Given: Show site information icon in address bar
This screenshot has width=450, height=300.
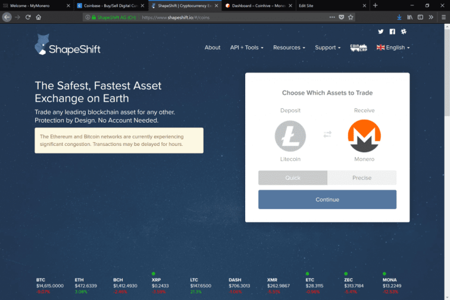Looking at the screenshot, I should (x=87, y=17).
